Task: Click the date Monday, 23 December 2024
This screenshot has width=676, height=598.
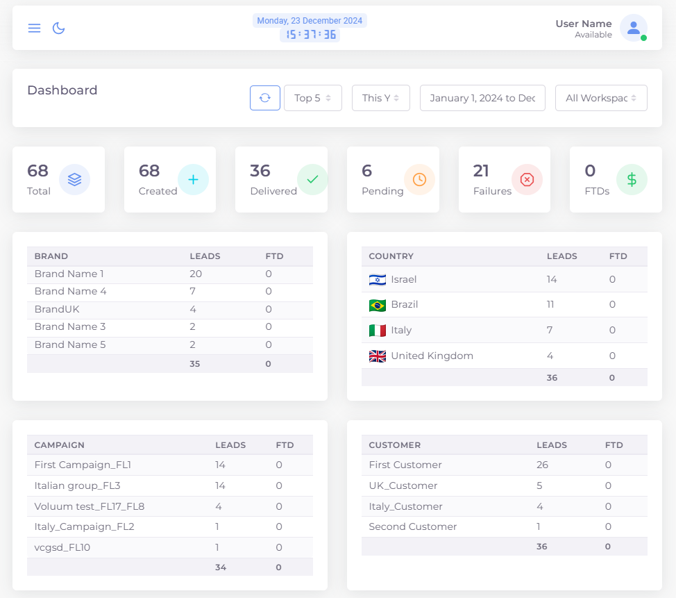Action: (310, 21)
